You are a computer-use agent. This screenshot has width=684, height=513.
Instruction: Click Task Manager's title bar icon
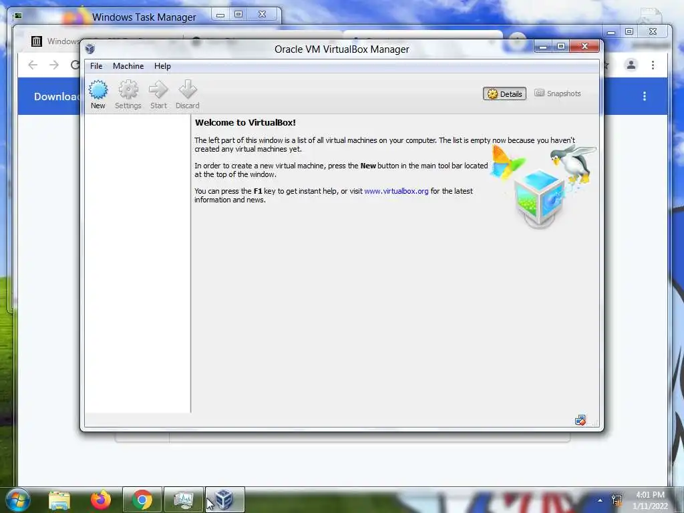click(18, 16)
